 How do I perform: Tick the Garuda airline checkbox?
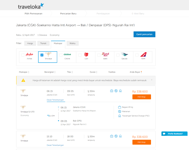[118, 55]
